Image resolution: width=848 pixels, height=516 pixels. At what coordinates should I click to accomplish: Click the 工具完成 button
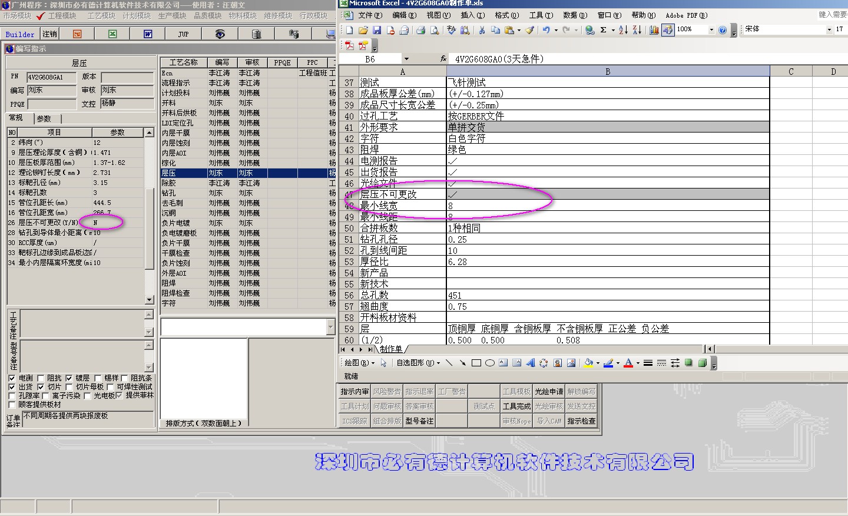click(x=516, y=406)
